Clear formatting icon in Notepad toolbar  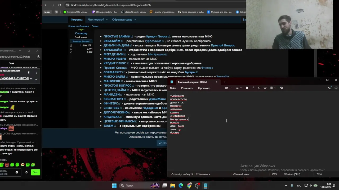(x=281, y=88)
